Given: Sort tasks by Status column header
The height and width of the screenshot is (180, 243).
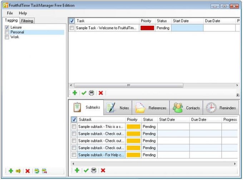Looking at the screenshot, I should coord(163,21).
